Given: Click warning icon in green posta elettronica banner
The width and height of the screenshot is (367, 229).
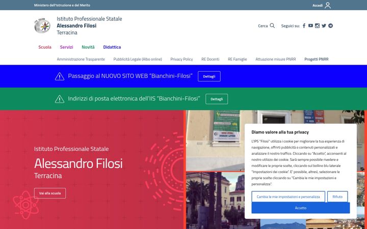Looking at the screenshot, I should 60,99.
